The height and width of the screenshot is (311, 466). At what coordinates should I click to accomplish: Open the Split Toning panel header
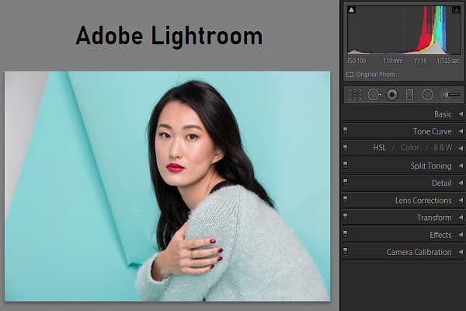[404, 166]
